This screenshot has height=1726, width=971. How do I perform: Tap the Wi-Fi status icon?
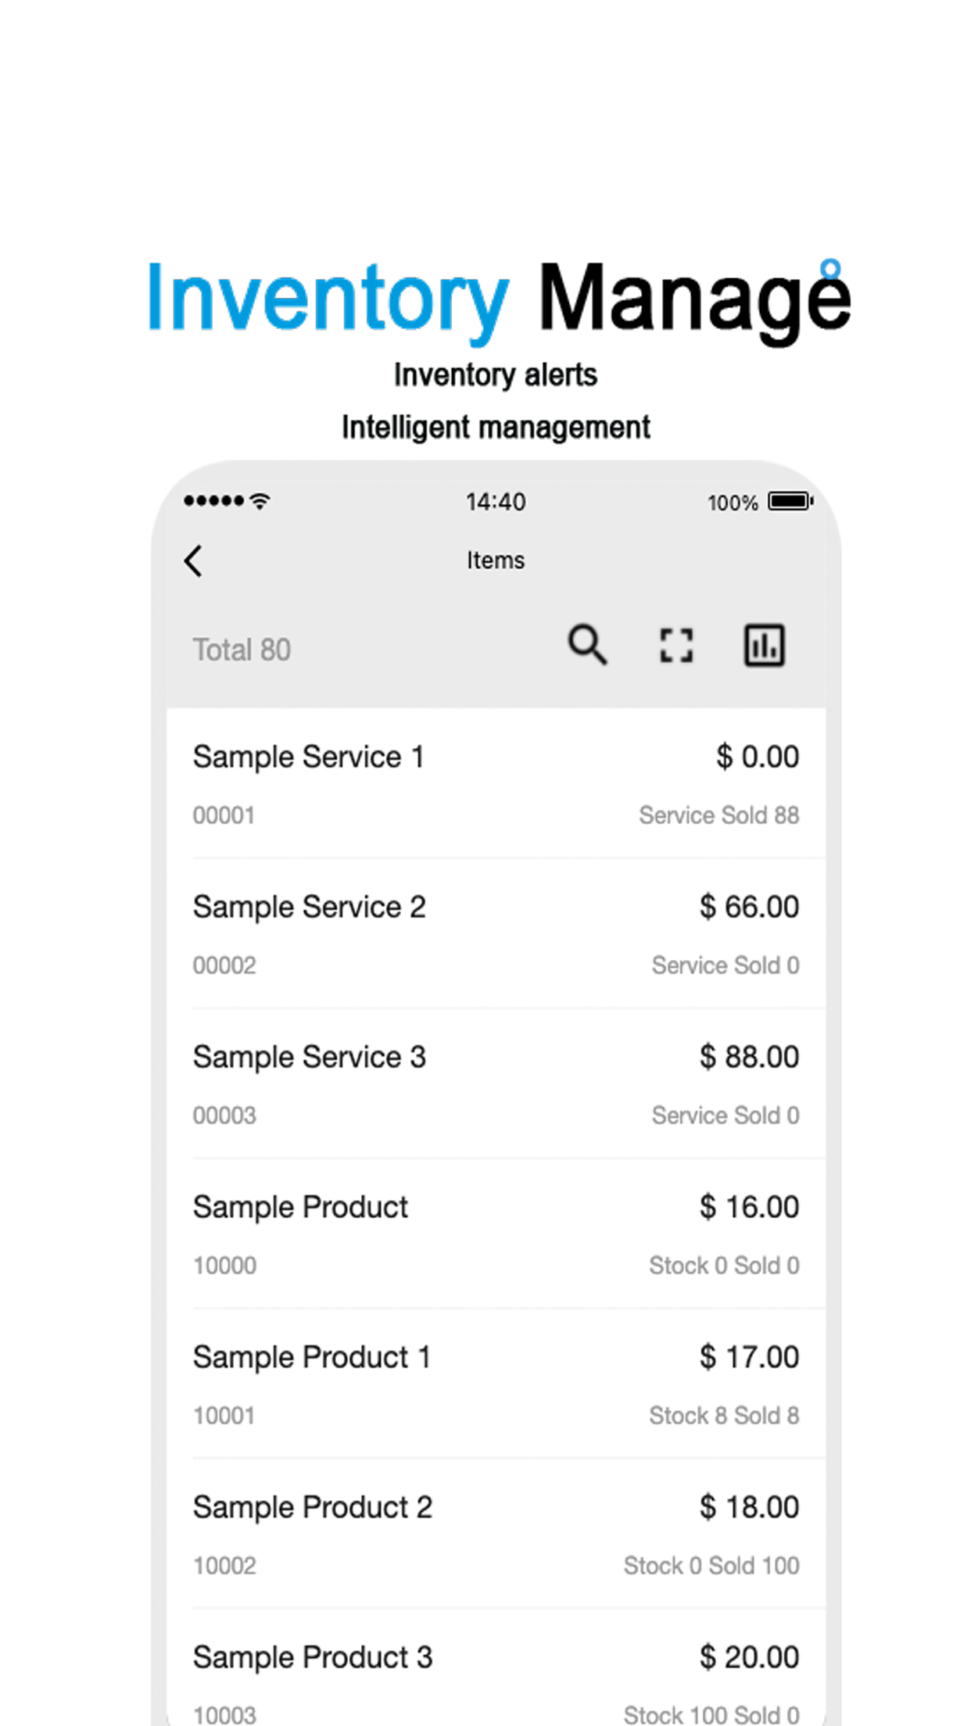[x=260, y=501]
